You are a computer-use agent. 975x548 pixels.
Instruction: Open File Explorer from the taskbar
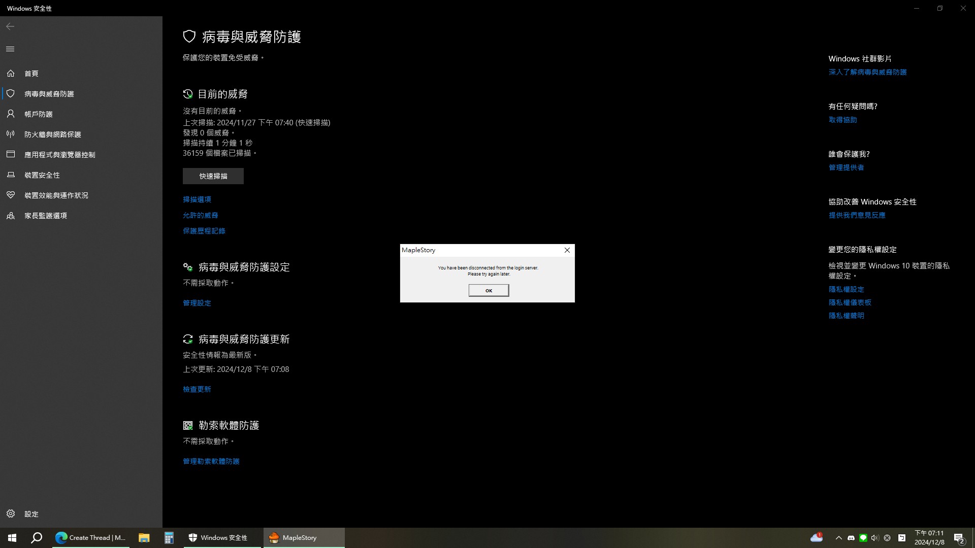click(144, 538)
